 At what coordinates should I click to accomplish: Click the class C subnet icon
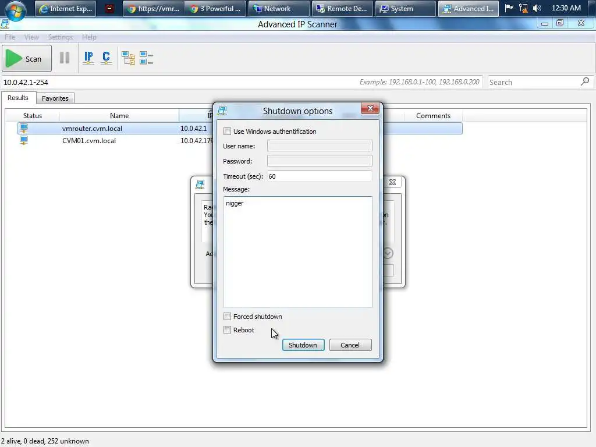click(x=106, y=58)
